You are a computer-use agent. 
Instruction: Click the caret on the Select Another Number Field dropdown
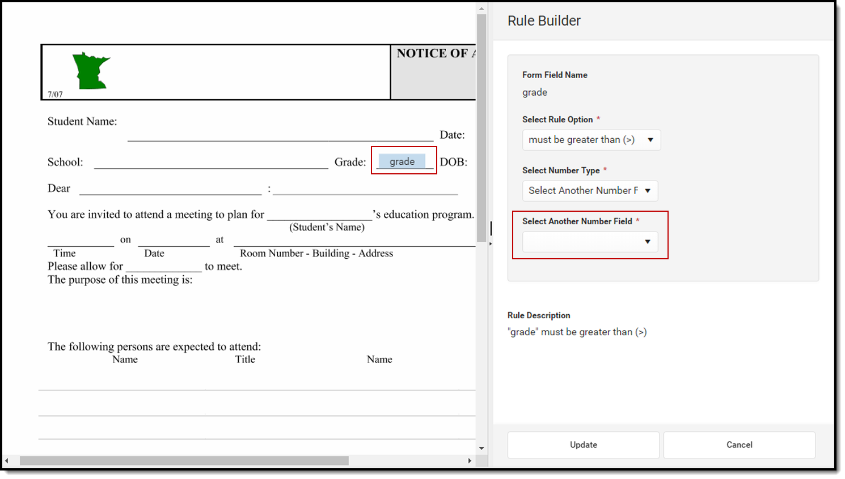[x=648, y=242]
